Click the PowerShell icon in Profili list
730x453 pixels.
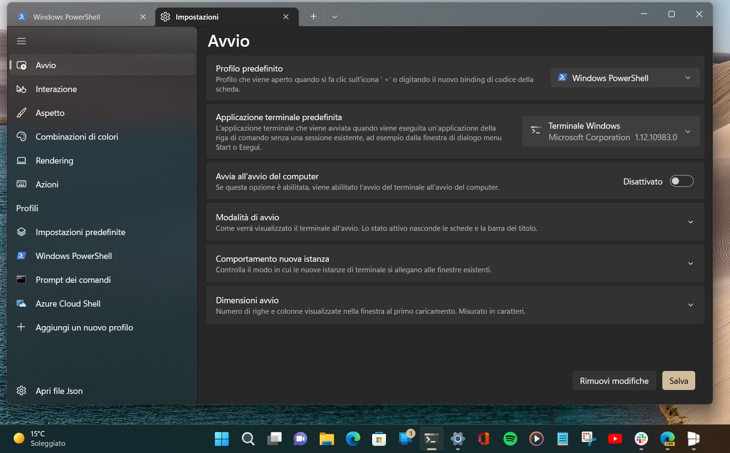21,256
